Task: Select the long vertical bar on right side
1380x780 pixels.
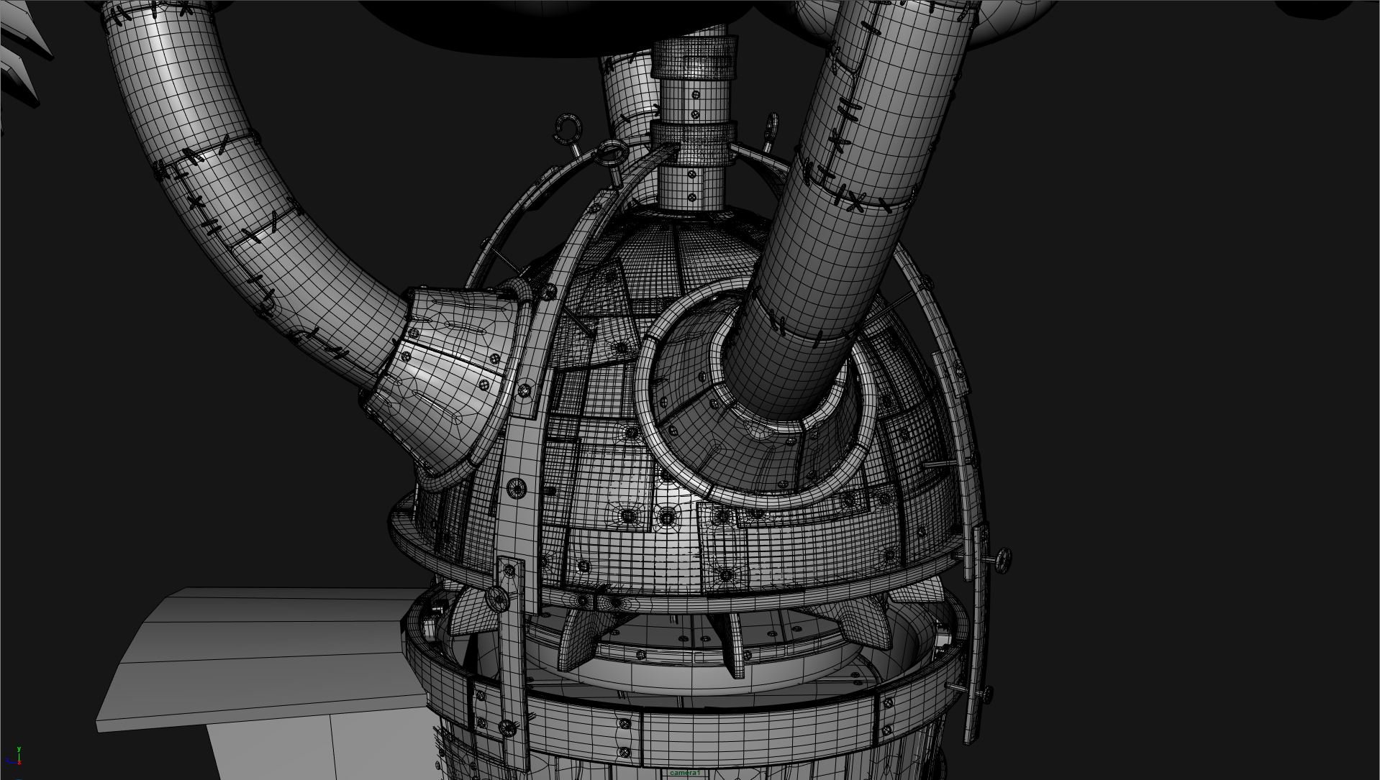Action: click(x=979, y=633)
